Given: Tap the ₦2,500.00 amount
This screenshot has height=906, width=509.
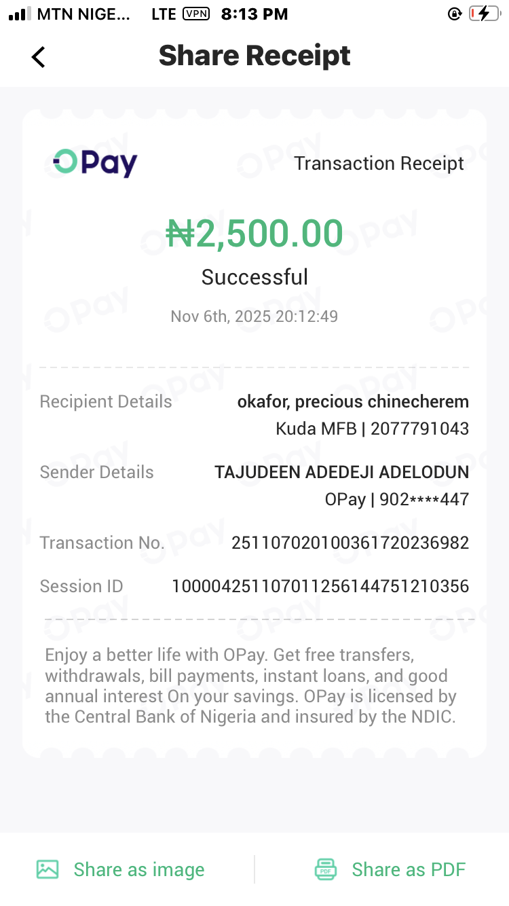Looking at the screenshot, I should coord(254,234).
